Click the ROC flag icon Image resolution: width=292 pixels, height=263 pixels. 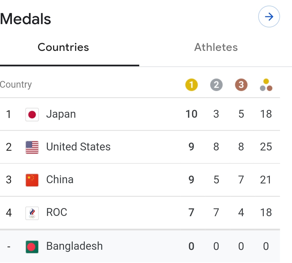(32, 213)
